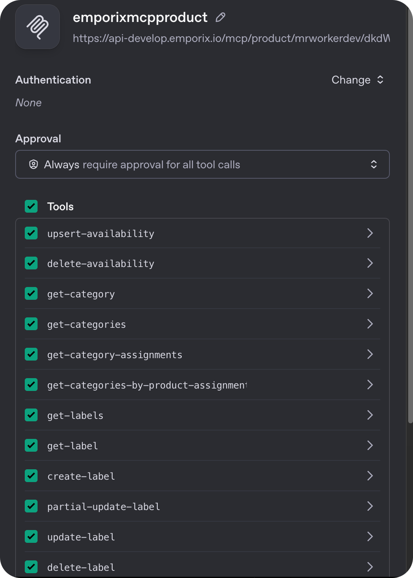The width and height of the screenshot is (413, 578).
Task: Uncheck the partial-update-label tool checkbox
Action: click(31, 506)
